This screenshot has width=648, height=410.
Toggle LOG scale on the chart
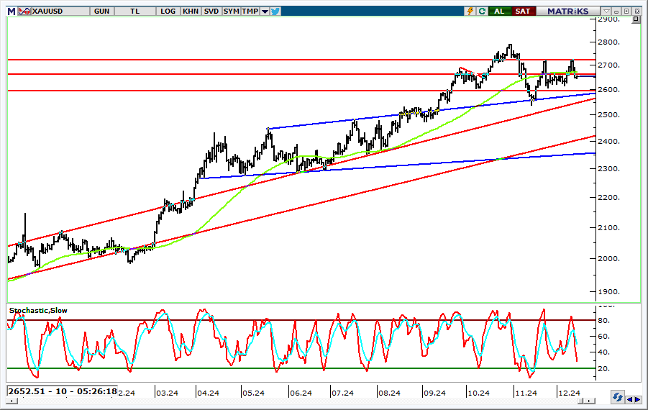coord(168,11)
